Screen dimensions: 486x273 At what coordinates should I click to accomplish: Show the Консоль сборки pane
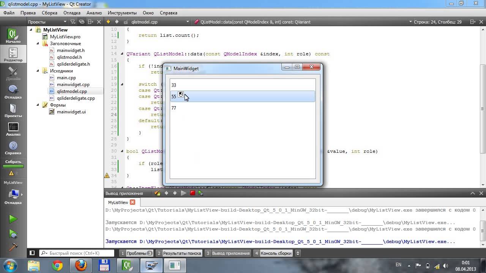(x=273, y=253)
